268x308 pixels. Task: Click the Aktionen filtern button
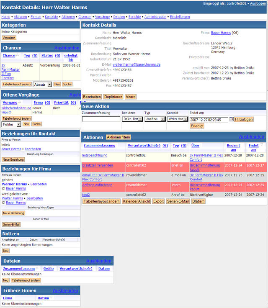pyautogui.click(x=119, y=137)
